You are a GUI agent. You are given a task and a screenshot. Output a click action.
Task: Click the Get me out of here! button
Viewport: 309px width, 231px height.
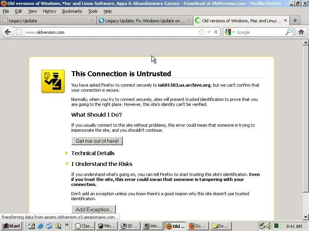(x=97, y=141)
